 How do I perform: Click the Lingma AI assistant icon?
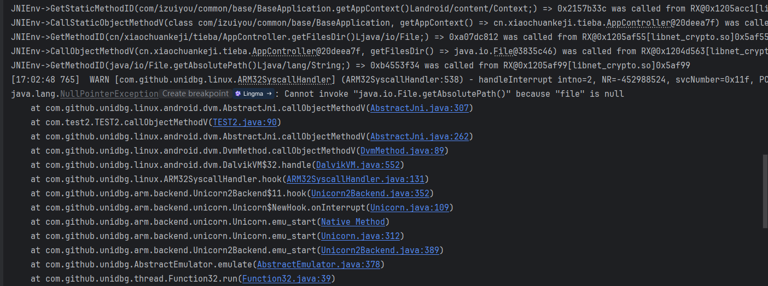(238, 94)
